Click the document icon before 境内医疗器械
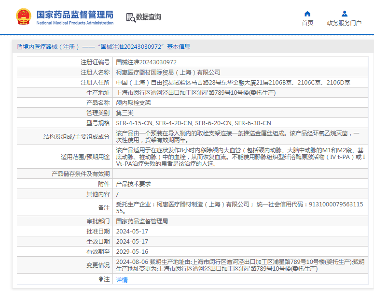Image resolution: width=374 pixels, height=291 pixels. 20,46
